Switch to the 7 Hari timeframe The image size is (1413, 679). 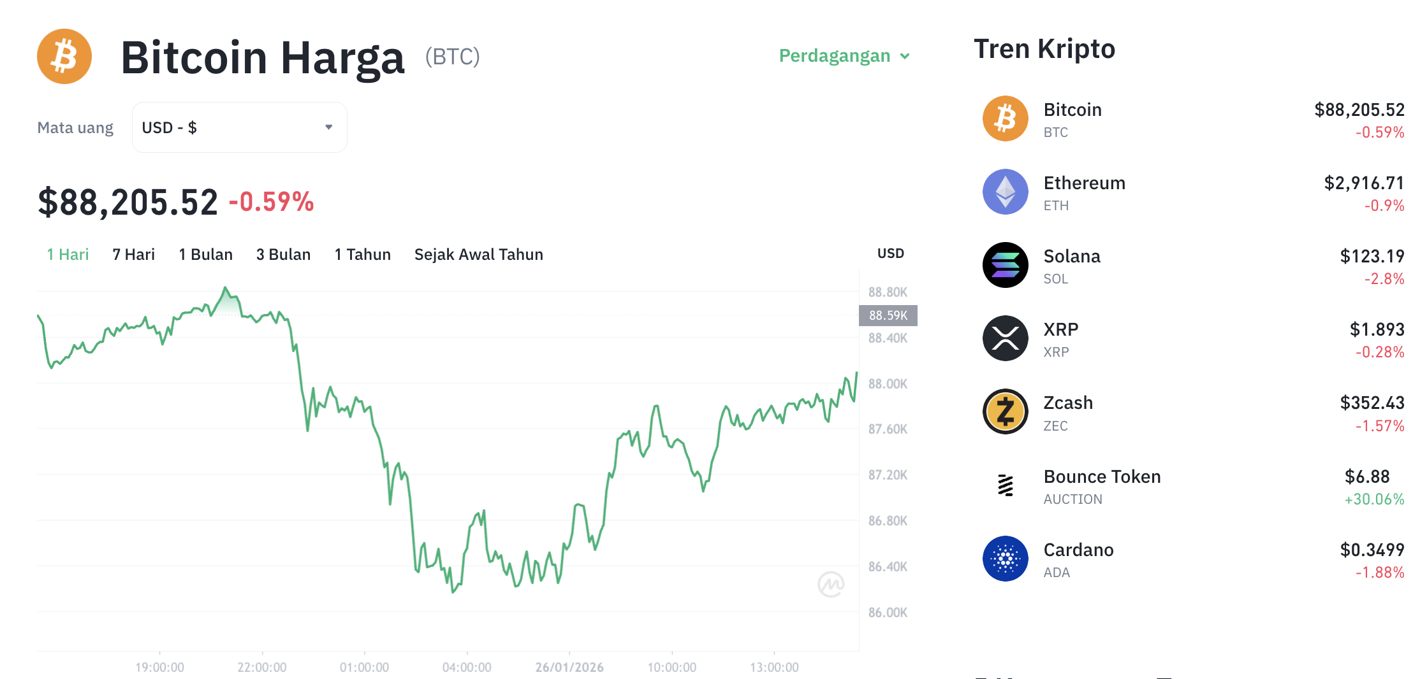(x=133, y=254)
